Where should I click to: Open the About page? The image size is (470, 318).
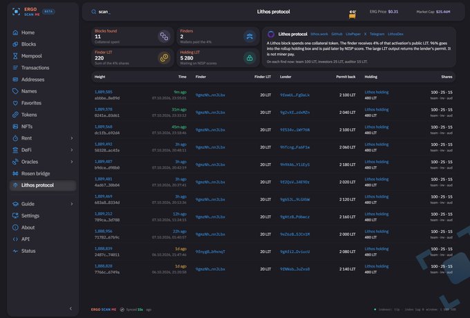tap(28, 227)
